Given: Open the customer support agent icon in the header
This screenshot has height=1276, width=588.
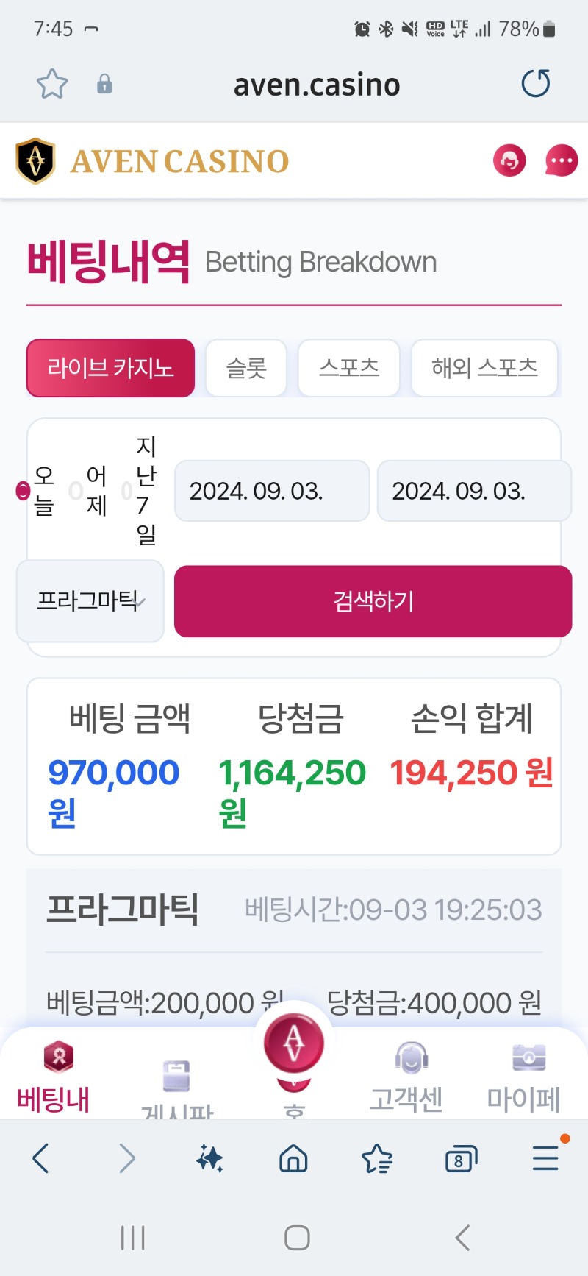Looking at the screenshot, I should tap(509, 160).
